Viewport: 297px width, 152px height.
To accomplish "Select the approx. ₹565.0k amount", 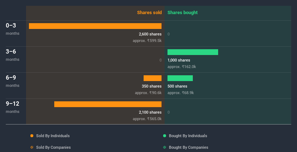I will click(147, 119).
